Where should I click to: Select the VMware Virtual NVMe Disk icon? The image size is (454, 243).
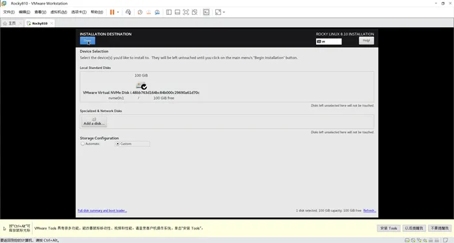point(141,86)
